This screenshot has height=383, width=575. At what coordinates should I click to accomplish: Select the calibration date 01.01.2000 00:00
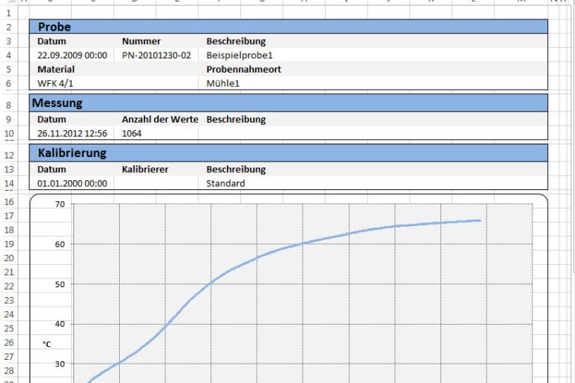[x=72, y=183]
